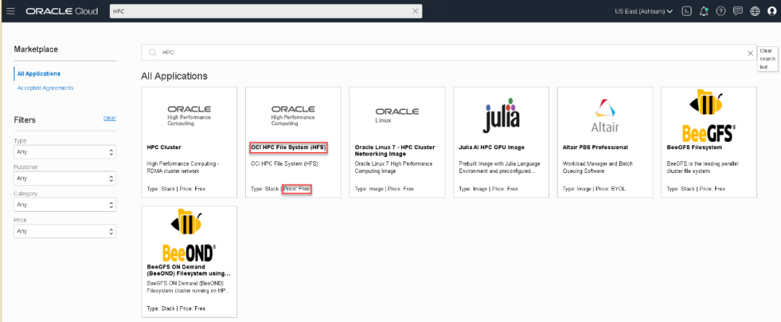Click the Oracle Linux logo
The width and height of the screenshot is (781, 322).
coord(397,115)
